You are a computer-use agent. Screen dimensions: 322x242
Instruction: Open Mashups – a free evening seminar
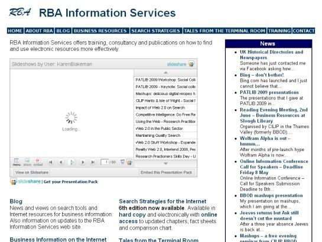pos(268,238)
